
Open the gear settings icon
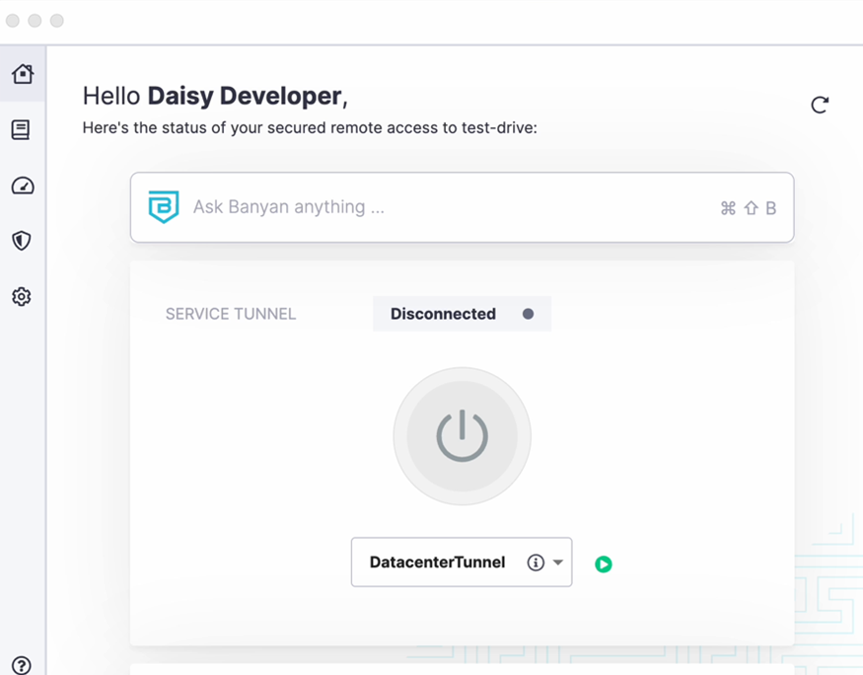22,297
